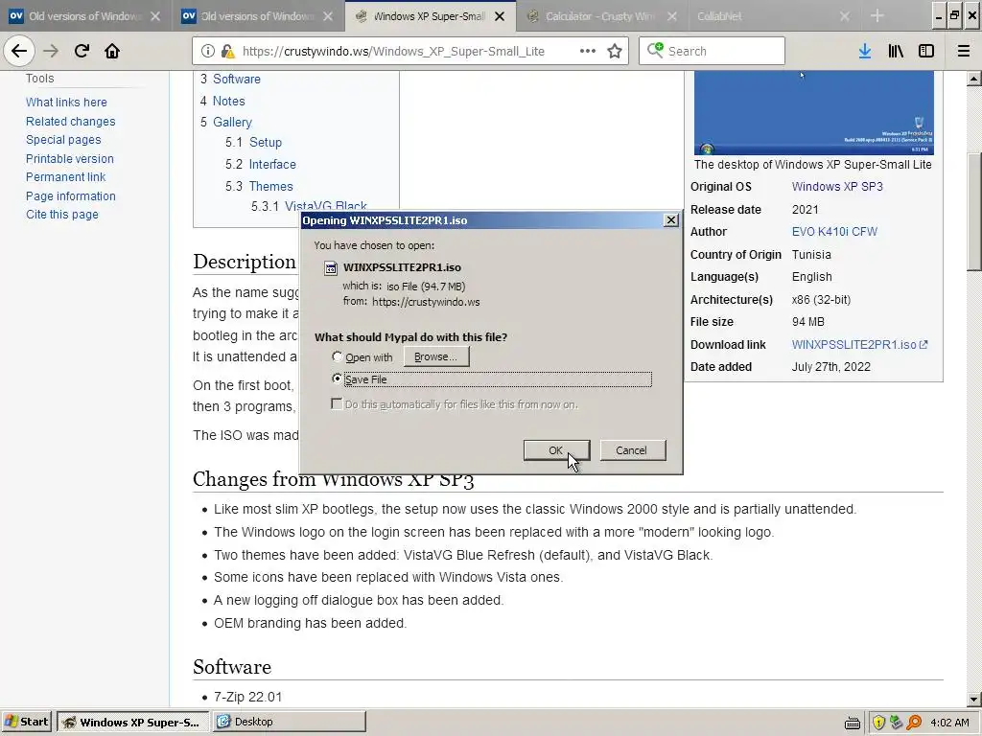Viewport: 982px width, 736px height.
Task: Open the home page icon
Action: click(112, 51)
